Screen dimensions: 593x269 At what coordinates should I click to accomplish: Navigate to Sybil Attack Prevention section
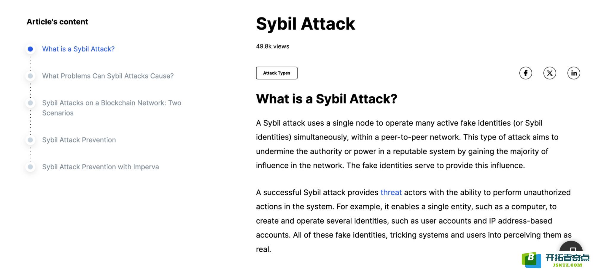(79, 140)
